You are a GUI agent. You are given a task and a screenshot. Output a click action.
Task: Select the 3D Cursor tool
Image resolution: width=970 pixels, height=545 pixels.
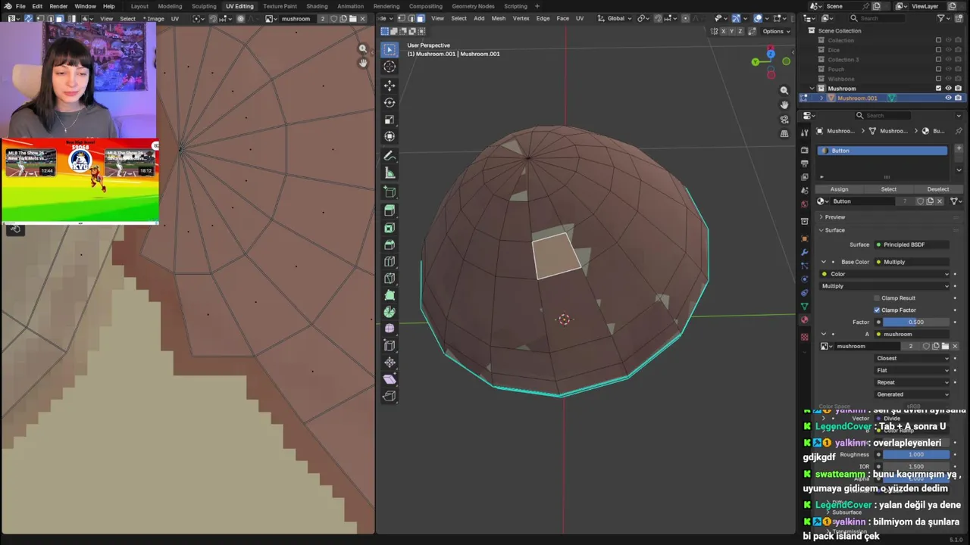pos(390,67)
